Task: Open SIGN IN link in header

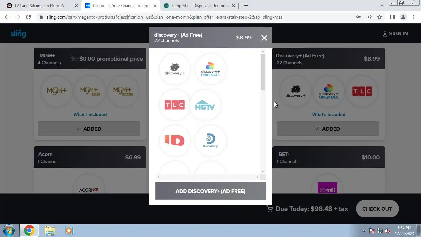Action: point(395,34)
